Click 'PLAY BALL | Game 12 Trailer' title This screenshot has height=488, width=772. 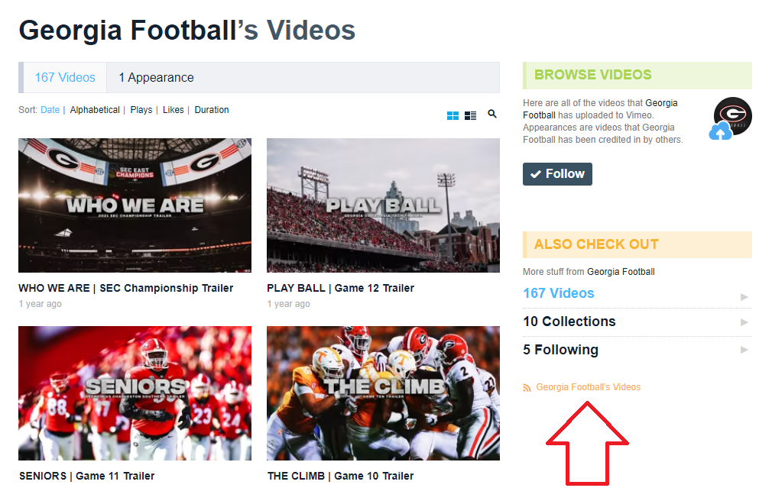pyautogui.click(x=340, y=288)
